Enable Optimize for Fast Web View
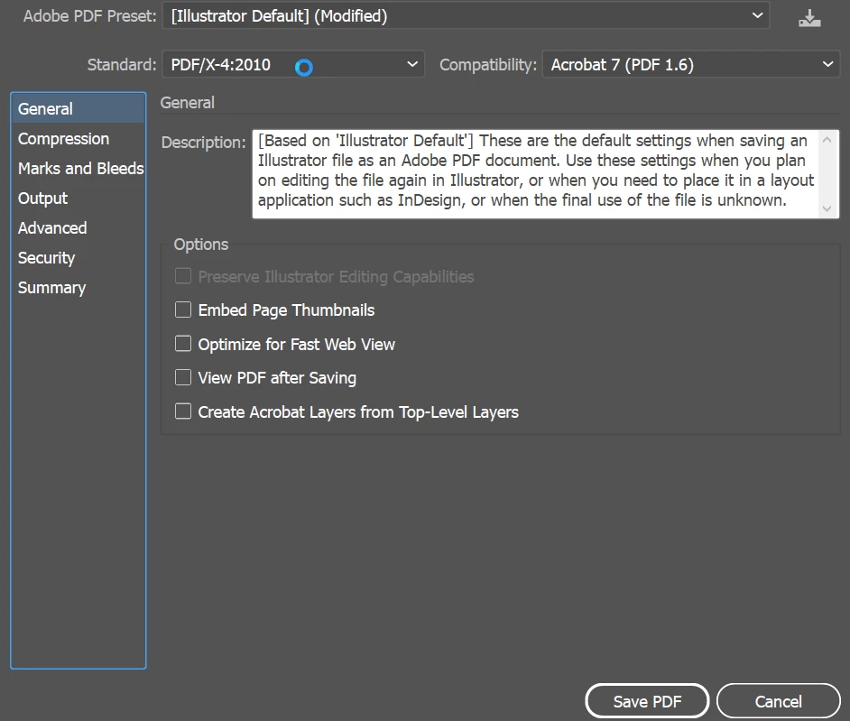Viewport: 850px width, 721px height. [x=183, y=344]
